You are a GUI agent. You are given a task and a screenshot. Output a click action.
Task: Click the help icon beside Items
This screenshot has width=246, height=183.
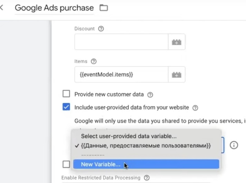click(x=94, y=61)
